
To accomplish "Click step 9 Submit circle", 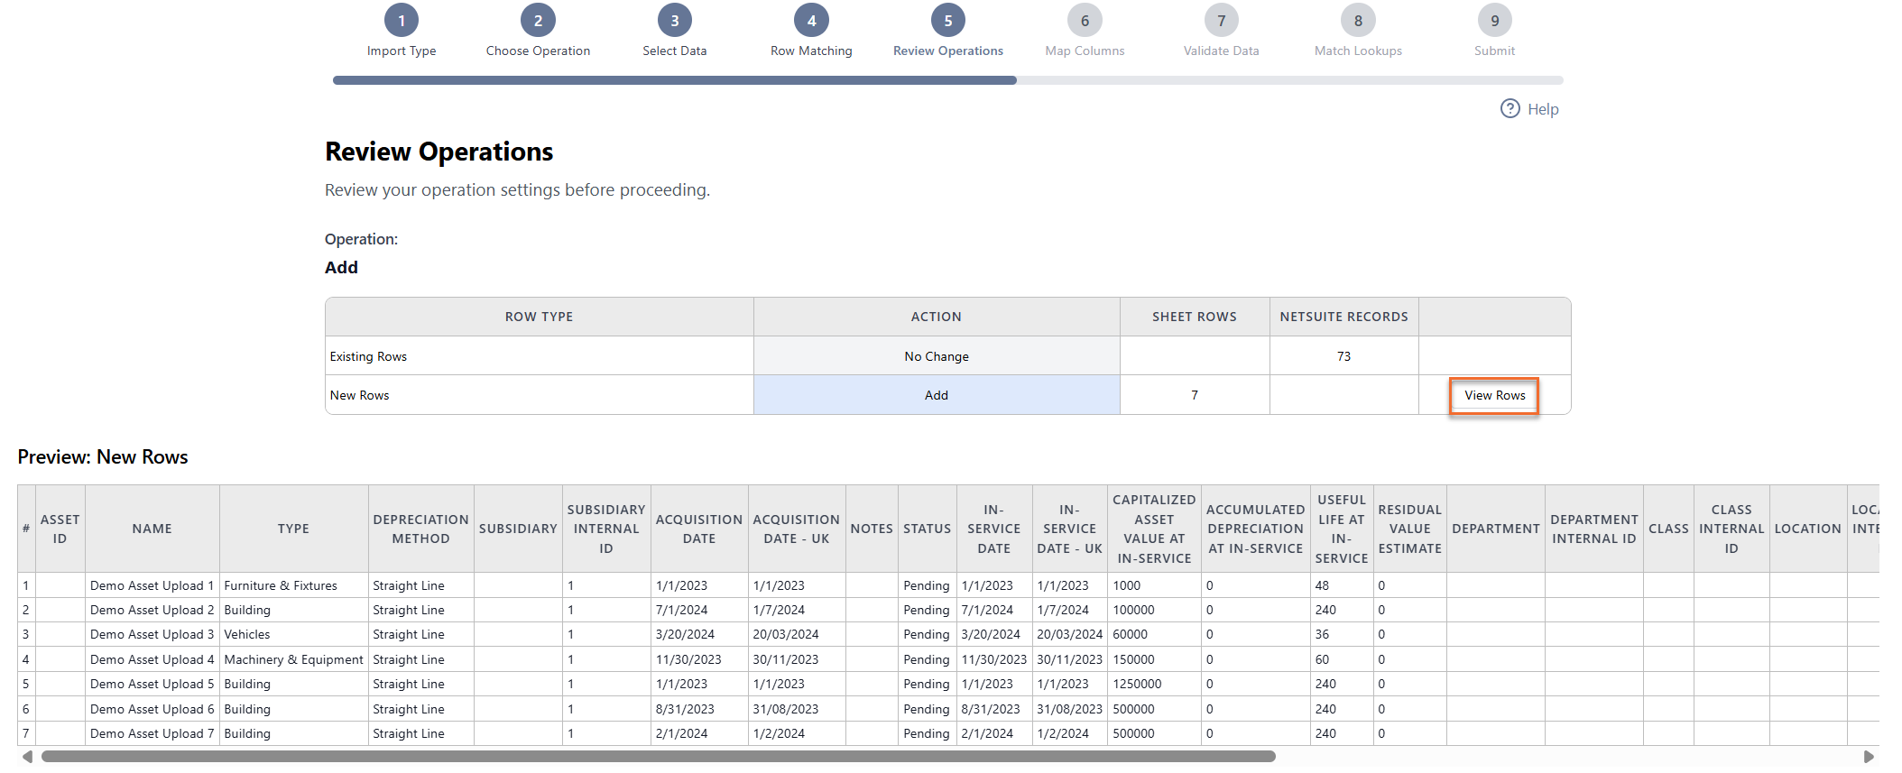I will pos(1495,21).
